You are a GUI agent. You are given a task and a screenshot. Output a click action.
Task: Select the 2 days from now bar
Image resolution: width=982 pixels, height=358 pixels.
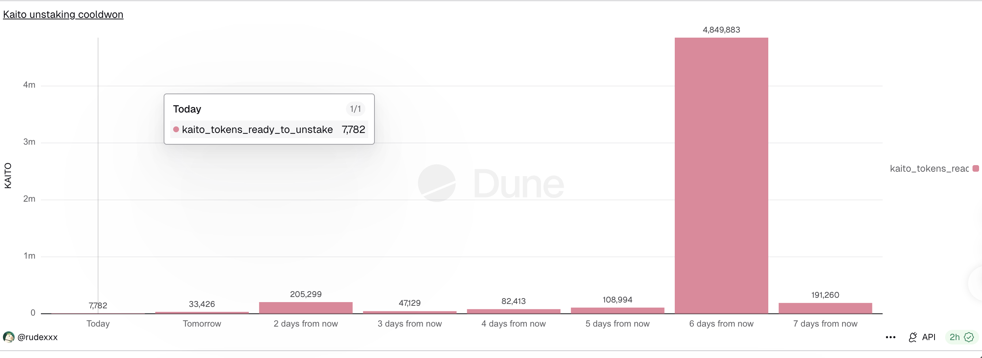[x=306, y=308]
